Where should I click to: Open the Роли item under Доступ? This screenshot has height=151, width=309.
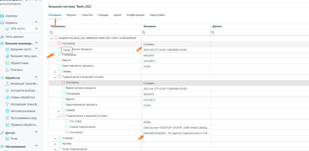[x=14, y=138]
